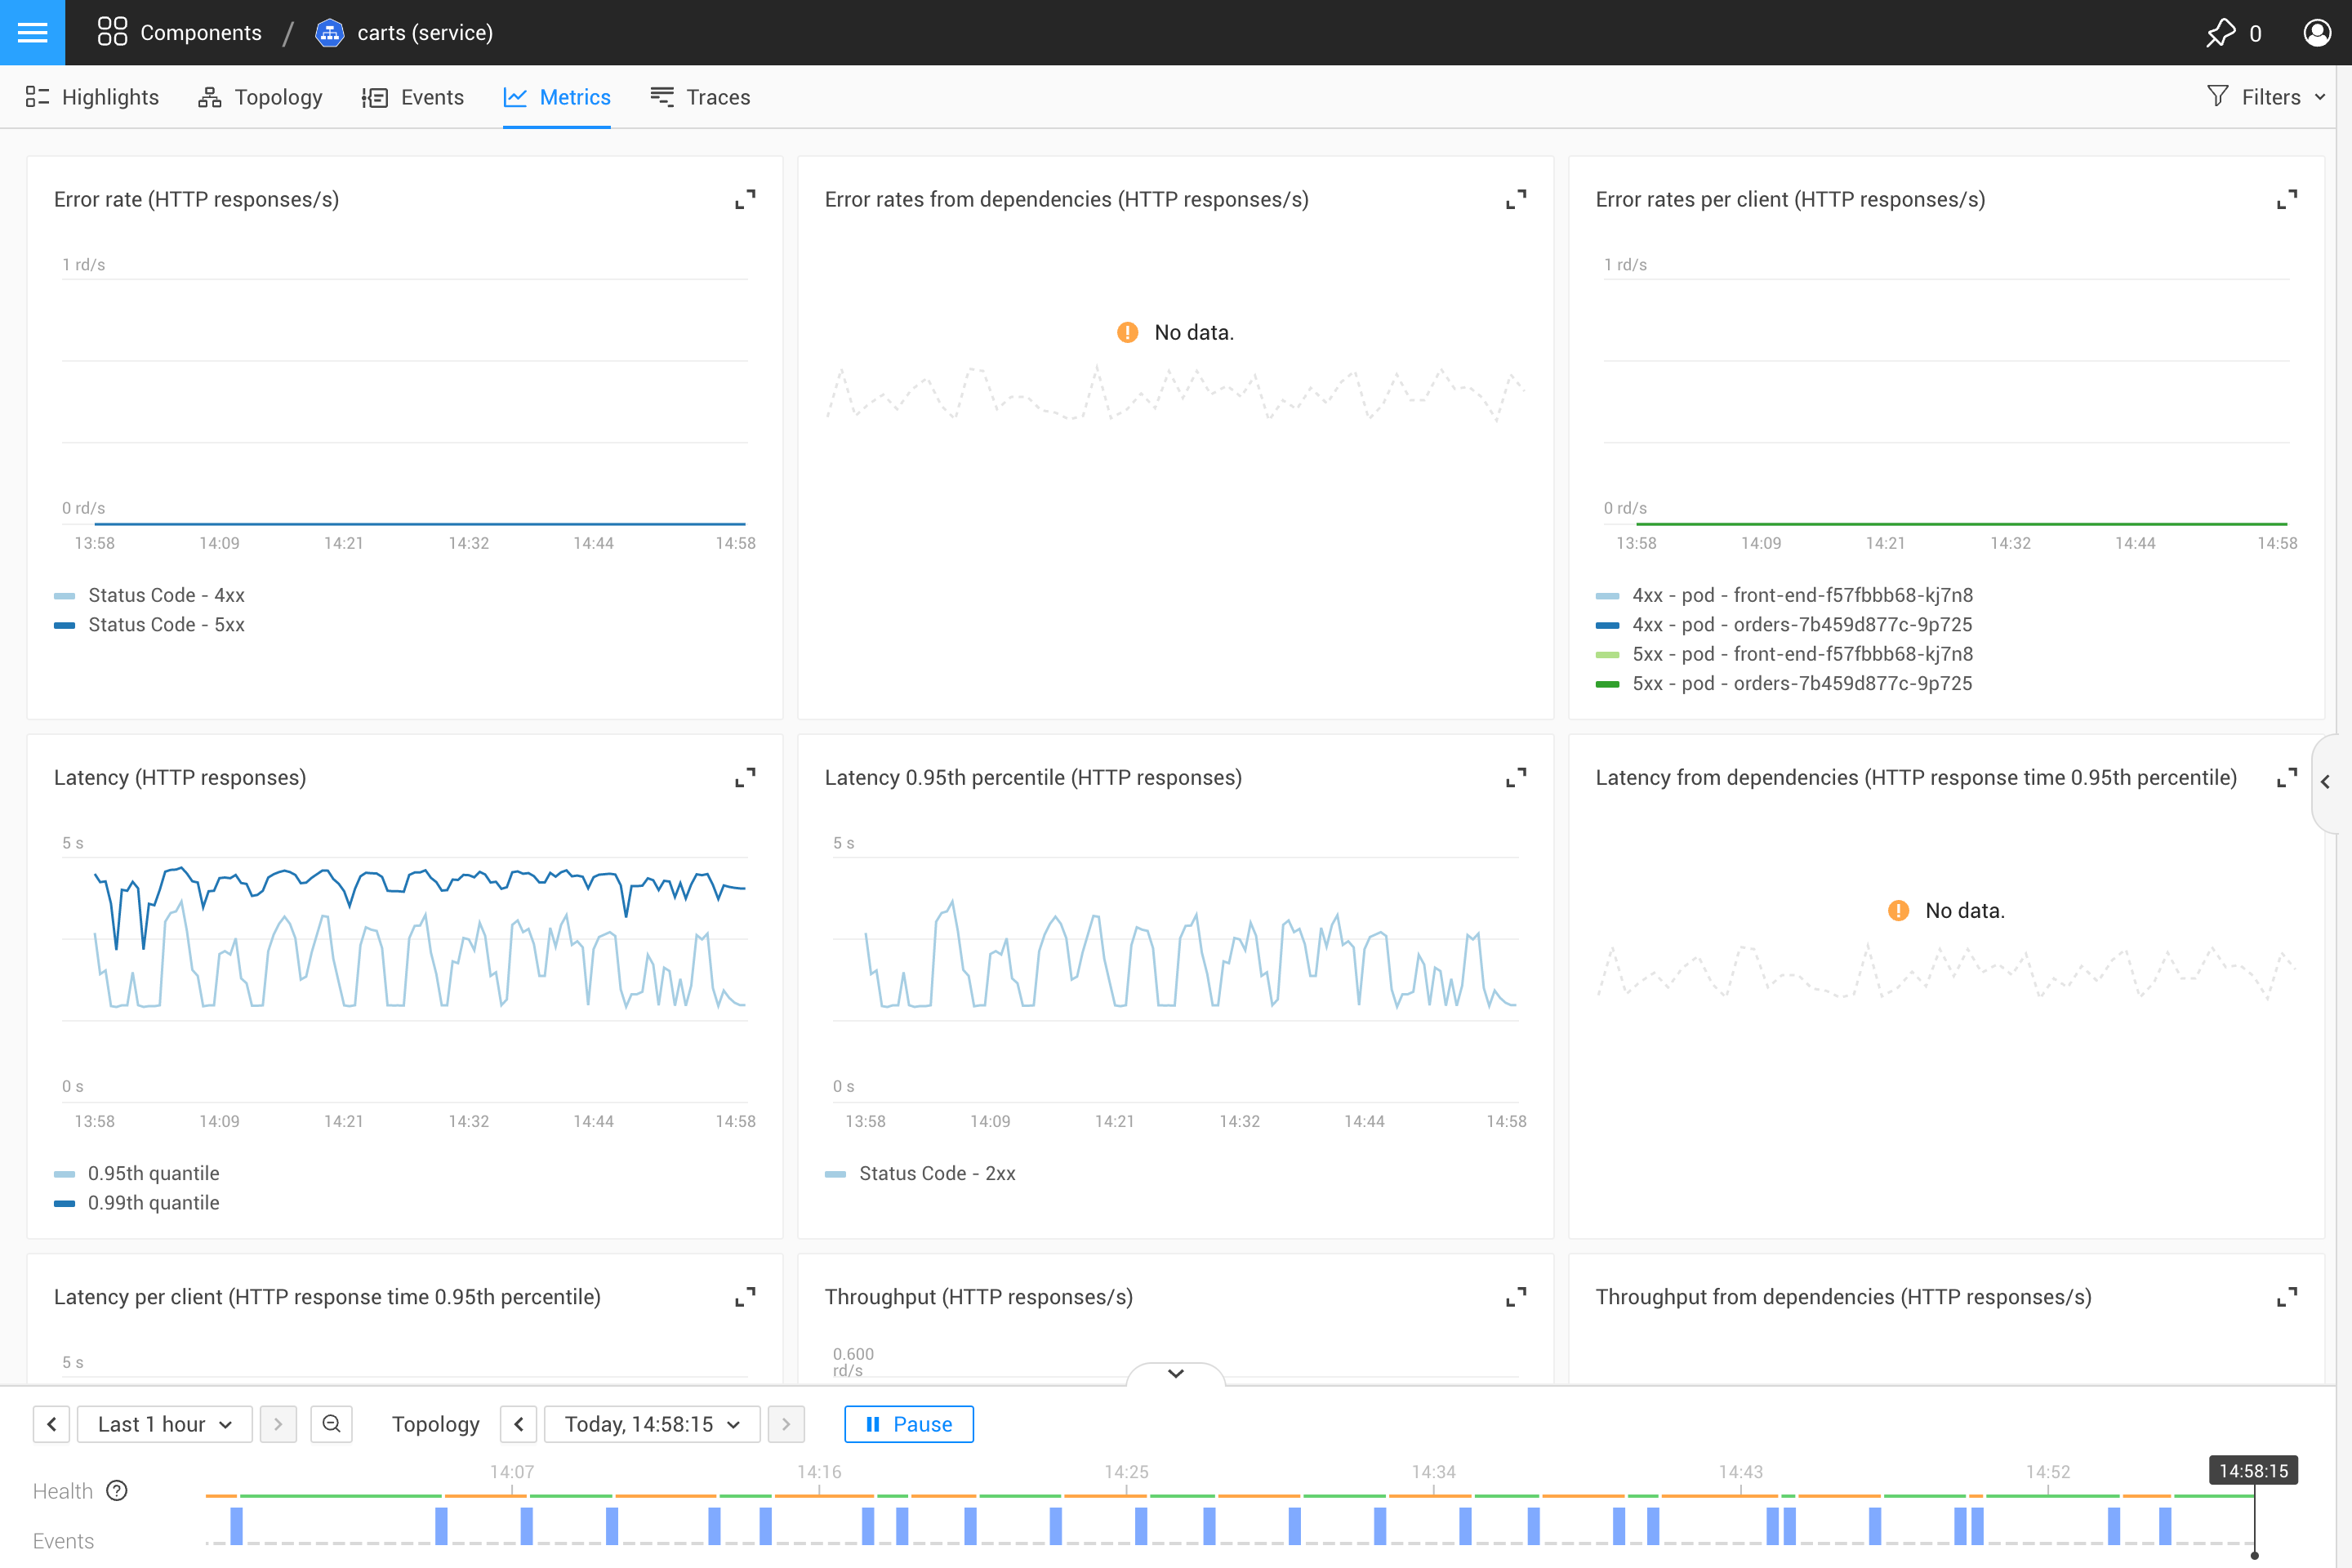Click the zoom out magnifier in the timeline bar
This screenshot has width=2352, height=1568.
331,1424
